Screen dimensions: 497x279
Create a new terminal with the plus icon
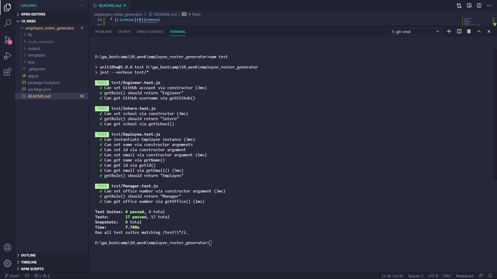coord(449,31)
